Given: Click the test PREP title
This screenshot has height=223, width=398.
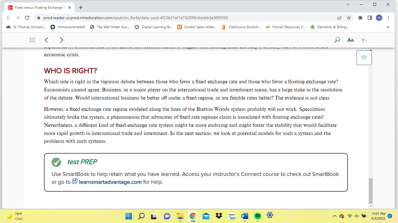Looking at the screenshot, I should click(x=82, y=162).
